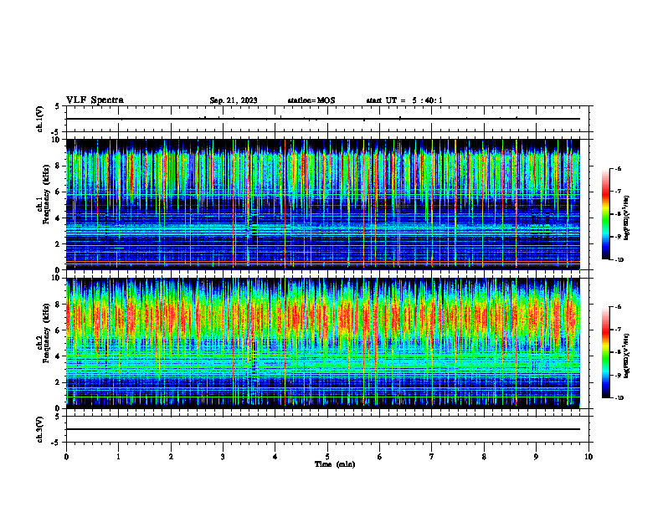The height and width of the screenshot is (512, 663).
Task: Click time axis tick label "3"
Action: (223, 457)
